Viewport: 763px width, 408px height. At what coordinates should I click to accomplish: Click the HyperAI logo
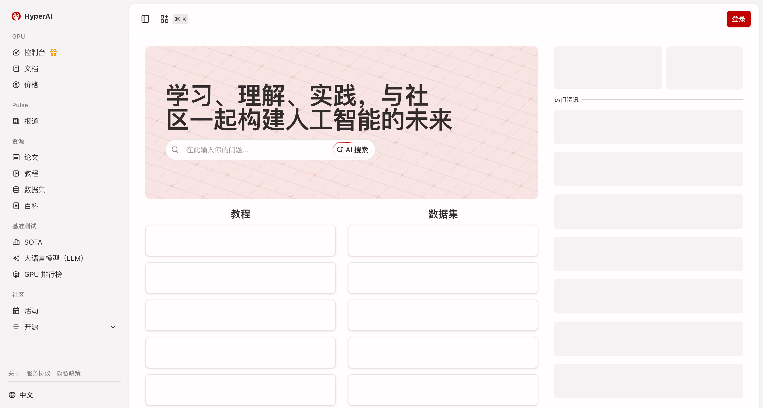32,16
